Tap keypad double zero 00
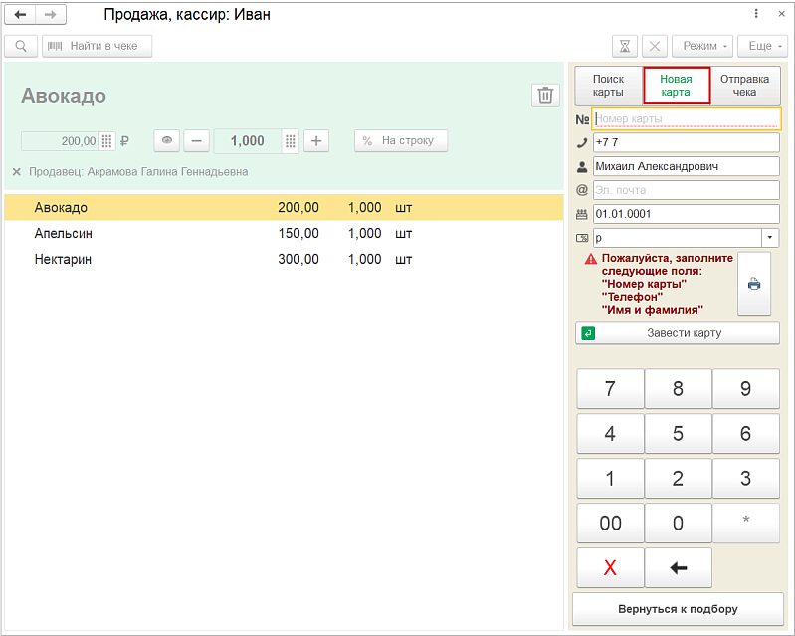795x636 pixels. pos(611,523)
